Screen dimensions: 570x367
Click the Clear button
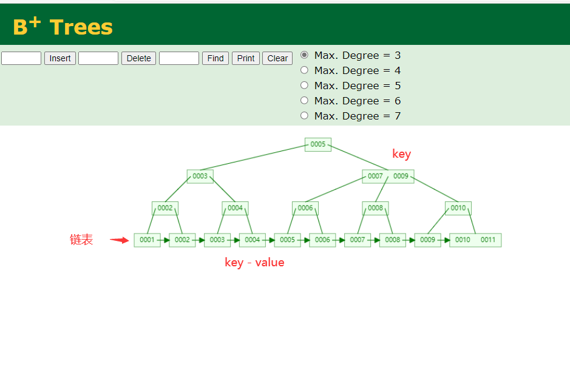[277, 58]
